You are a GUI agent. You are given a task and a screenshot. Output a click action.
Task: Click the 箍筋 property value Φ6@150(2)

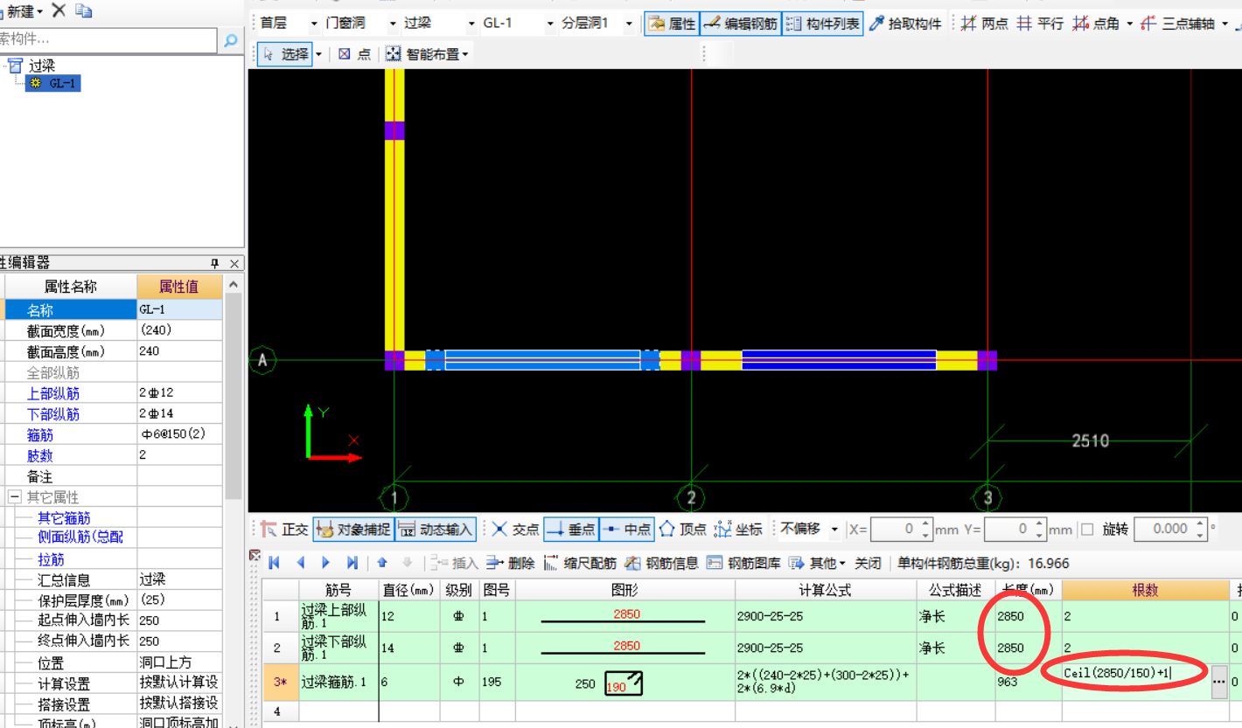[x=179, y=434]
